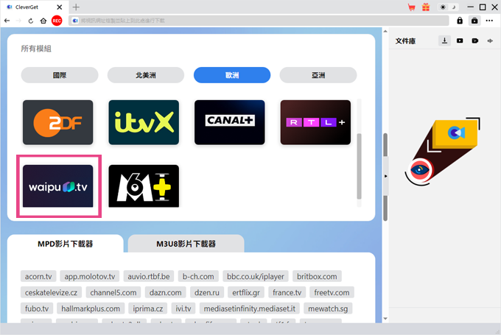Open the gift box promotion icon
501x335 pixels.
click(426, 7)
